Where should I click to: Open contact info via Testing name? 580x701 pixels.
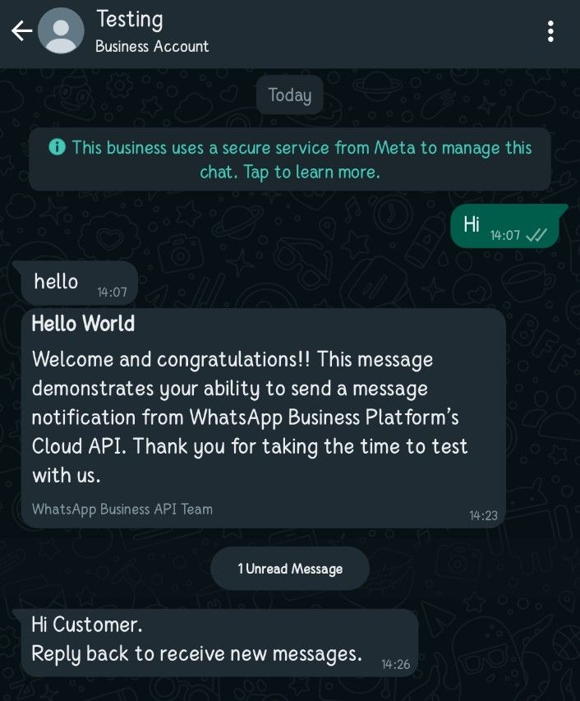(130, 20)
